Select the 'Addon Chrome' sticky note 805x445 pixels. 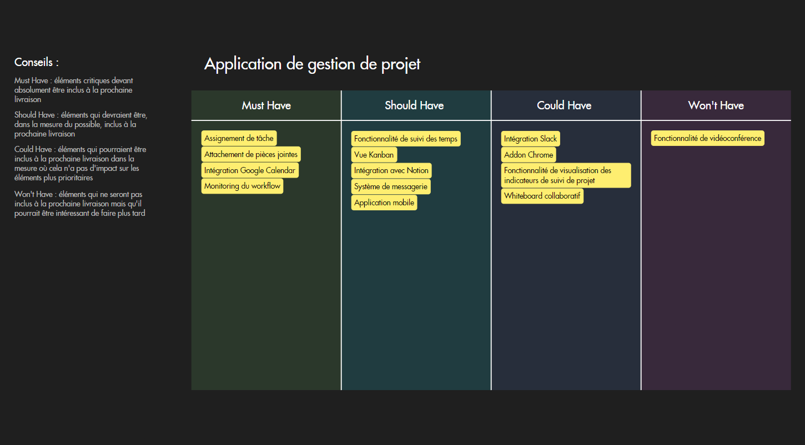pos(529,155)
